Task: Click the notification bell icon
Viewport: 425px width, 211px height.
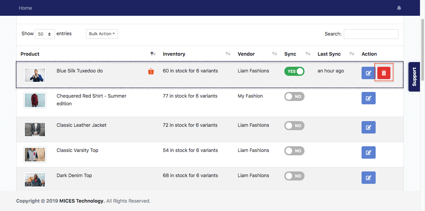Action: coord(399,8)
